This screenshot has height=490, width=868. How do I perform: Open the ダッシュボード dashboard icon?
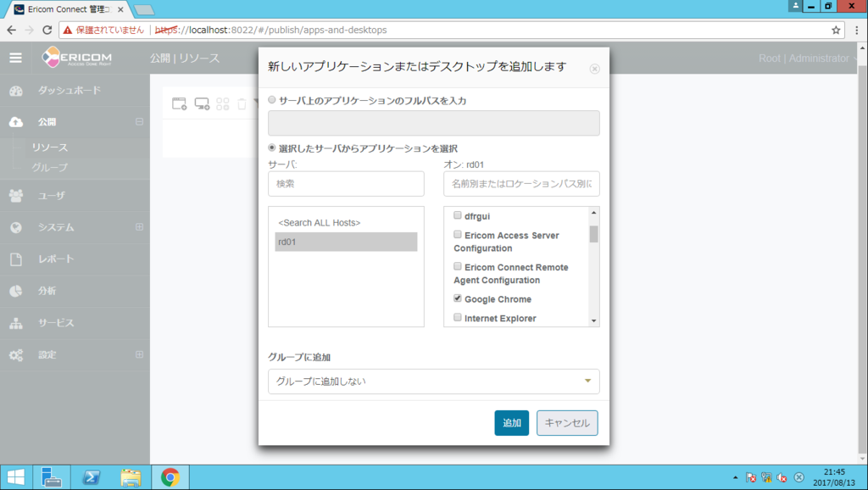click(x=16, y=91)
